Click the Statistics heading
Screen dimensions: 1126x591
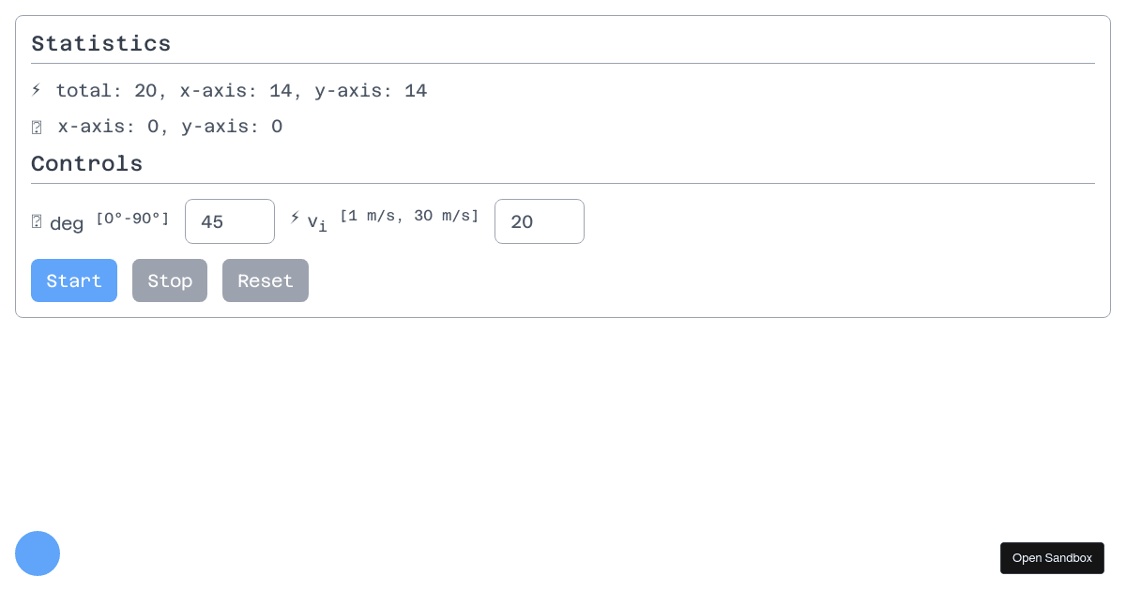pos(101,43)
